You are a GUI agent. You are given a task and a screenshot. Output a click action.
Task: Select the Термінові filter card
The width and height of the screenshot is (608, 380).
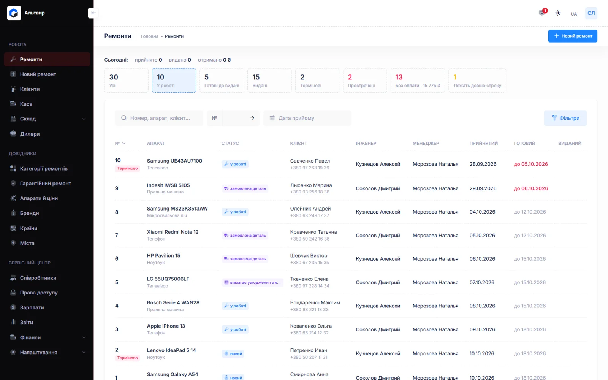point(317,81)
